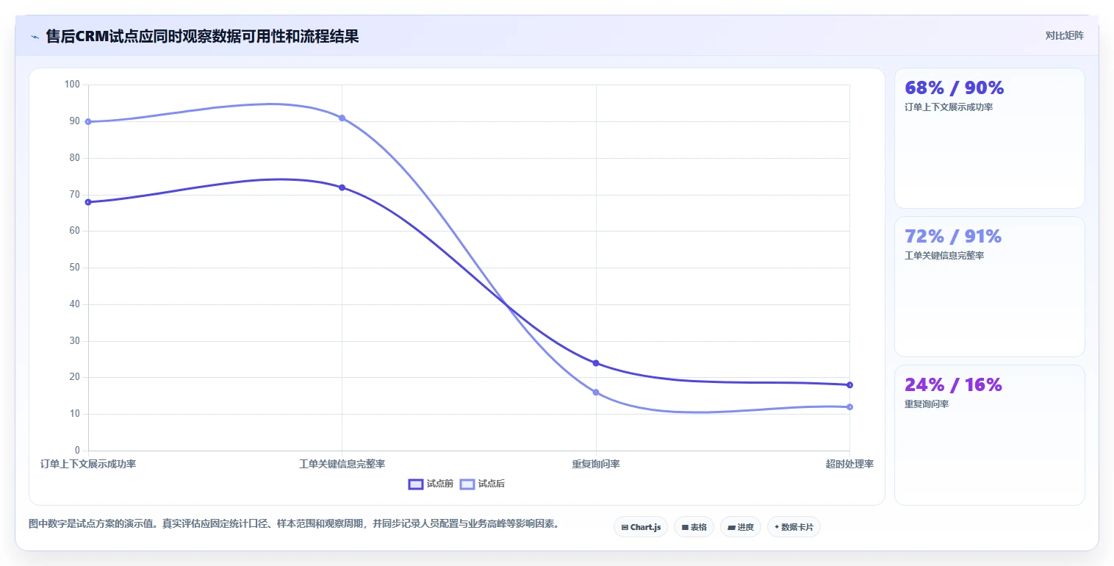Click 试点前 point at 超时处理率 (18)
1114x566 pixels.
coord(849,385)
